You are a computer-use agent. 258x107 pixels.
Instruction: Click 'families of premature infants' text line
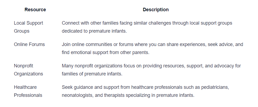tap(92, 74)
